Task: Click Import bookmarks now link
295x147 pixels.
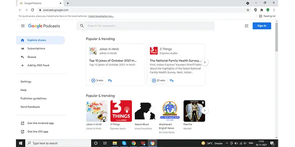Action: [x=101, y=16]
